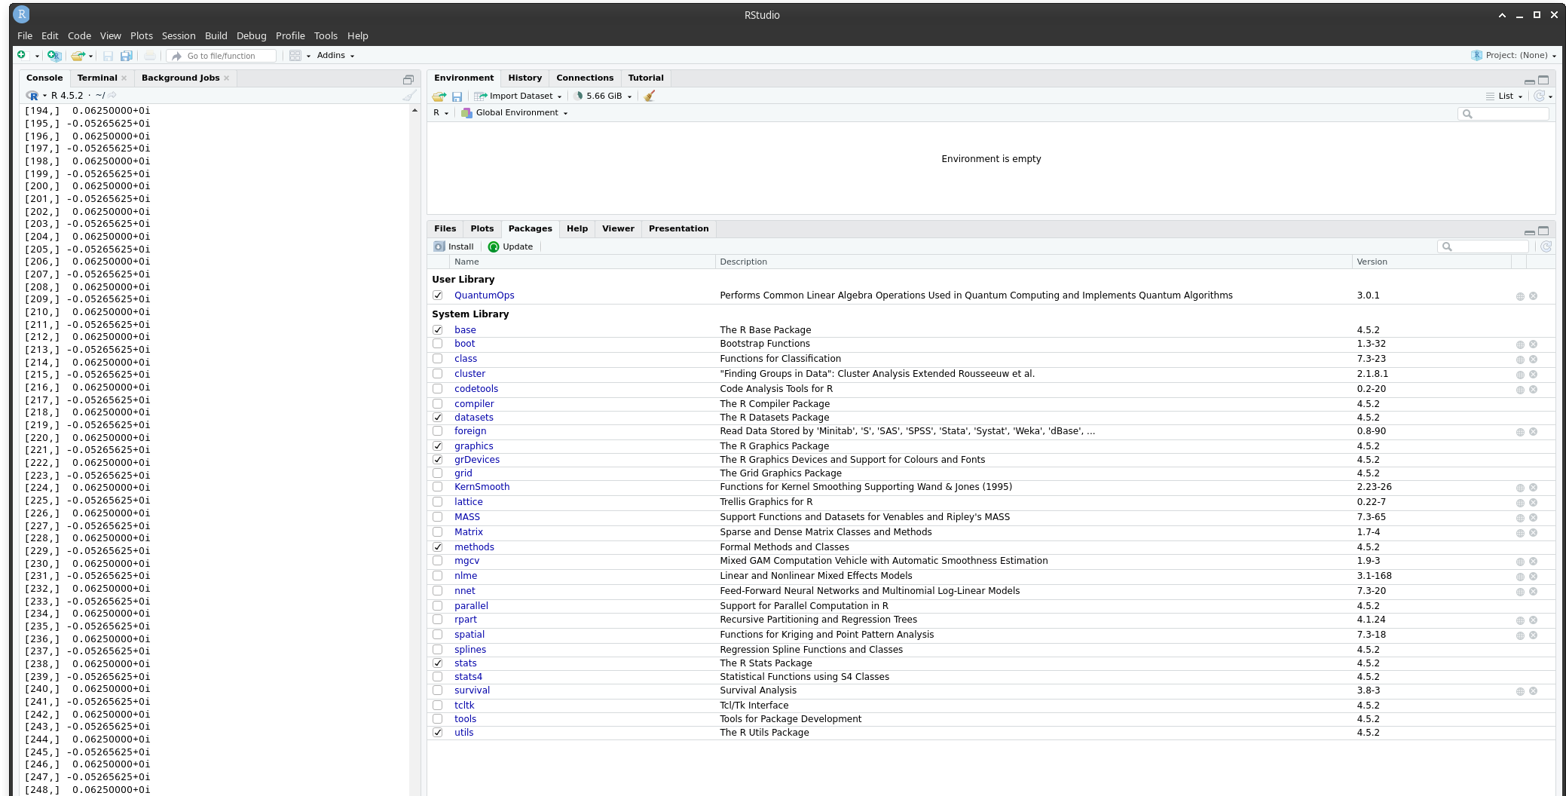Open the Import Dataset dropdown

click(x=518, y=96)
